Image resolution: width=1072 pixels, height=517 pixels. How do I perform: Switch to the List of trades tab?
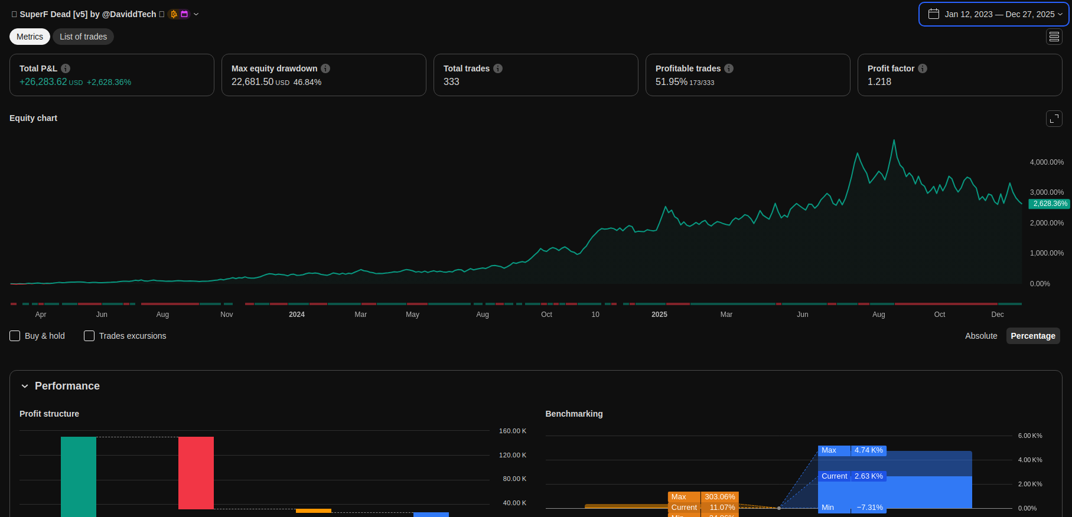pyautogui.click(x=83, y=37)
